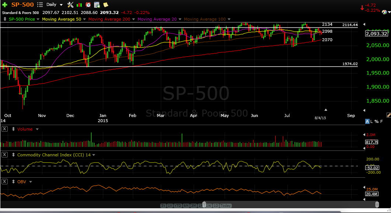391x213 pixels.
Task: Click the left-arrow marker below the 1,850.00 axis label
Action: pyautogui.click(x=364, y=110)
